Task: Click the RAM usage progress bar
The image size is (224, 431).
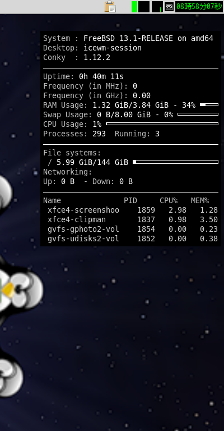Action: pos(209,105)
